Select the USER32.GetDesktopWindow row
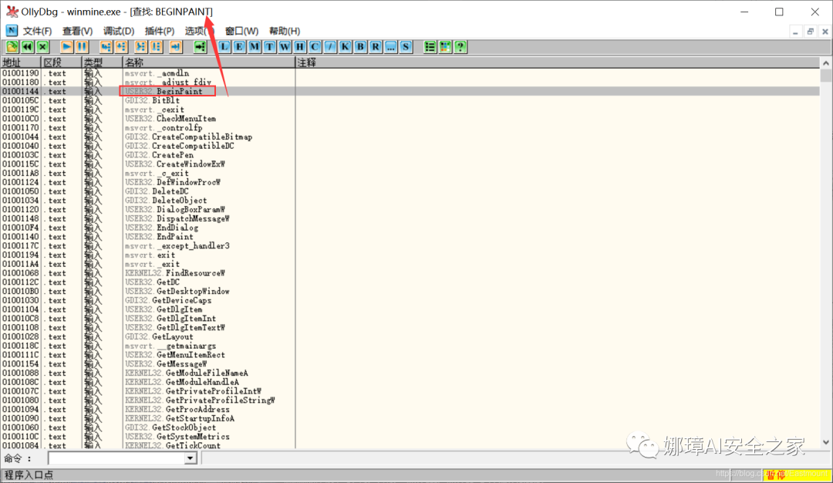Screen dimensions: 833x483 [410, 291]
